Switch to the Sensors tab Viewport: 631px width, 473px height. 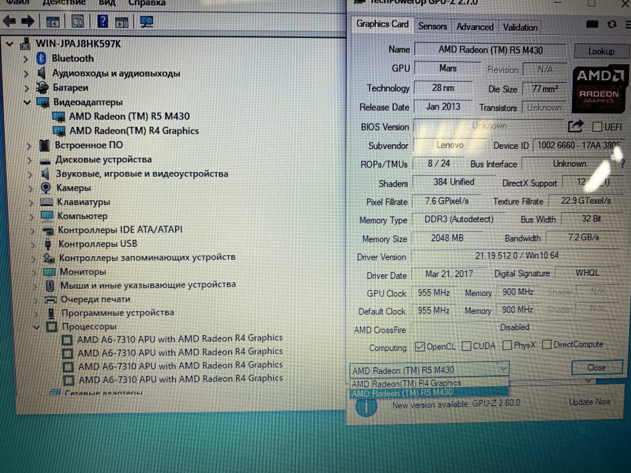tap(432, 26)
